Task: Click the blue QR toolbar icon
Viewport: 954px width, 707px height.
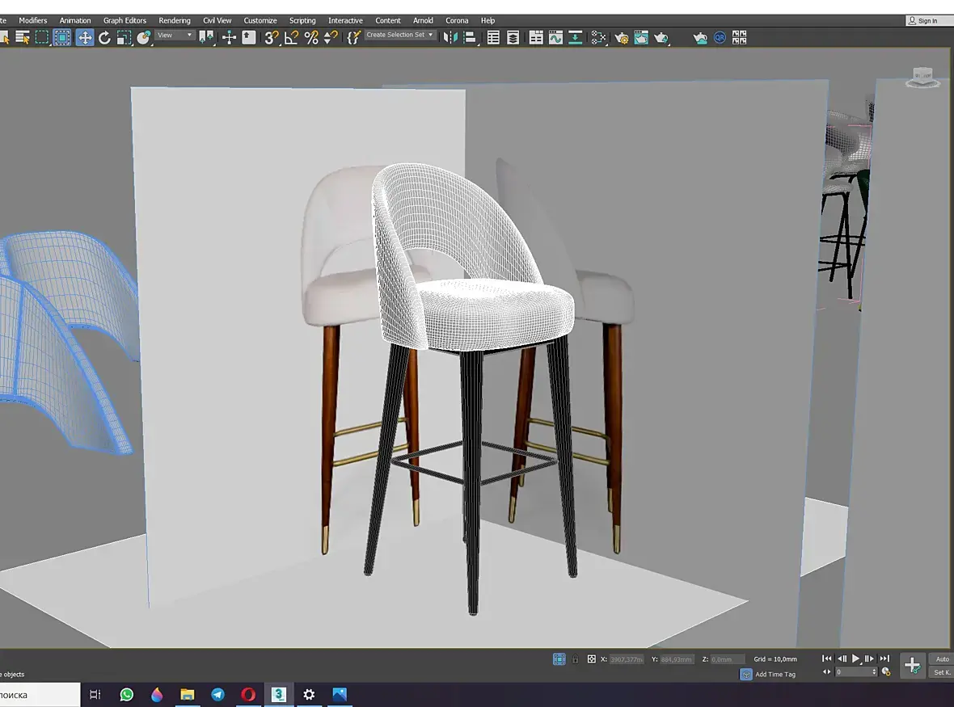Action: [x=720, y=38]
